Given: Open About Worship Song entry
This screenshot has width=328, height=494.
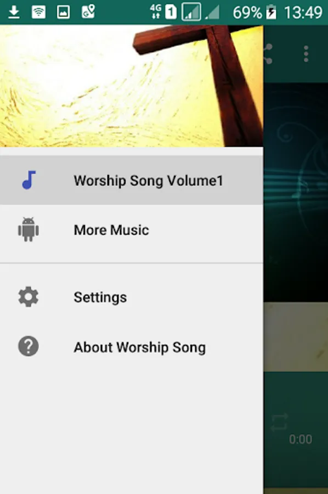Looking at the screenshot, I should [132, 347].
